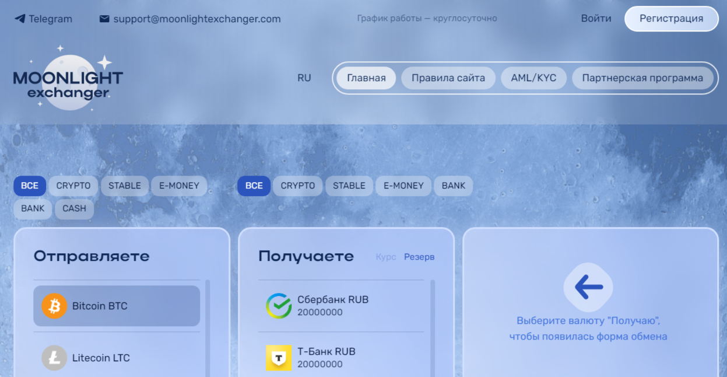Select STABLE filter in receiving column

click(349, 186)
